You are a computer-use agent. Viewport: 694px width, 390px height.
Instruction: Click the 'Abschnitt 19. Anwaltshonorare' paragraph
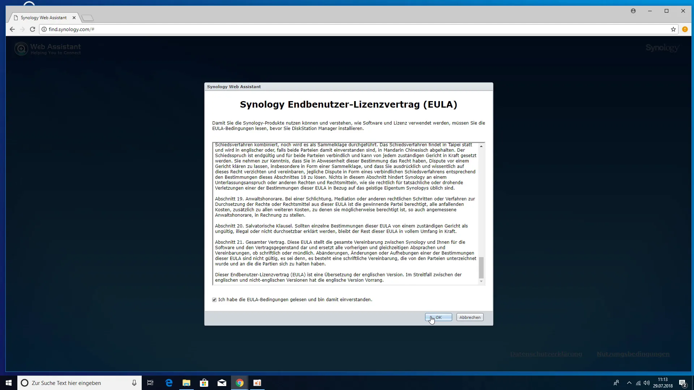345,207
